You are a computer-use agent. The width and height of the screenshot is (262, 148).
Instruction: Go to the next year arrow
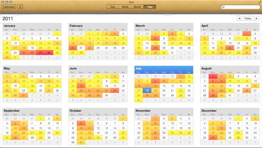pos(256,18)
